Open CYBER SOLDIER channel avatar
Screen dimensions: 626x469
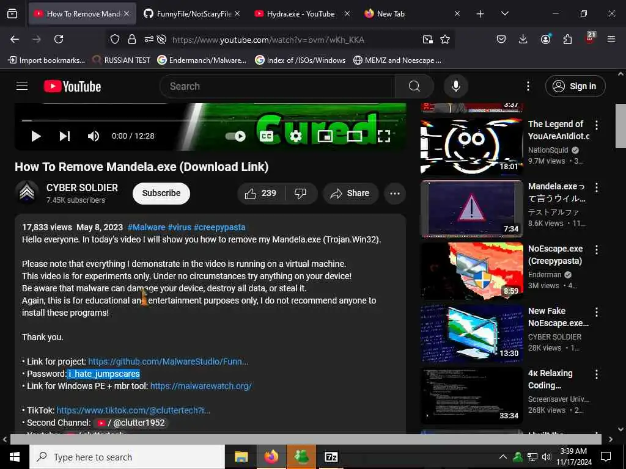click(27, 192)
